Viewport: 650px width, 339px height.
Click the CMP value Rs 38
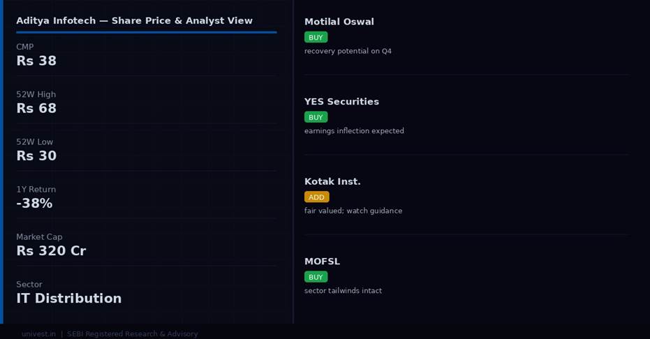tap(36, 61)
